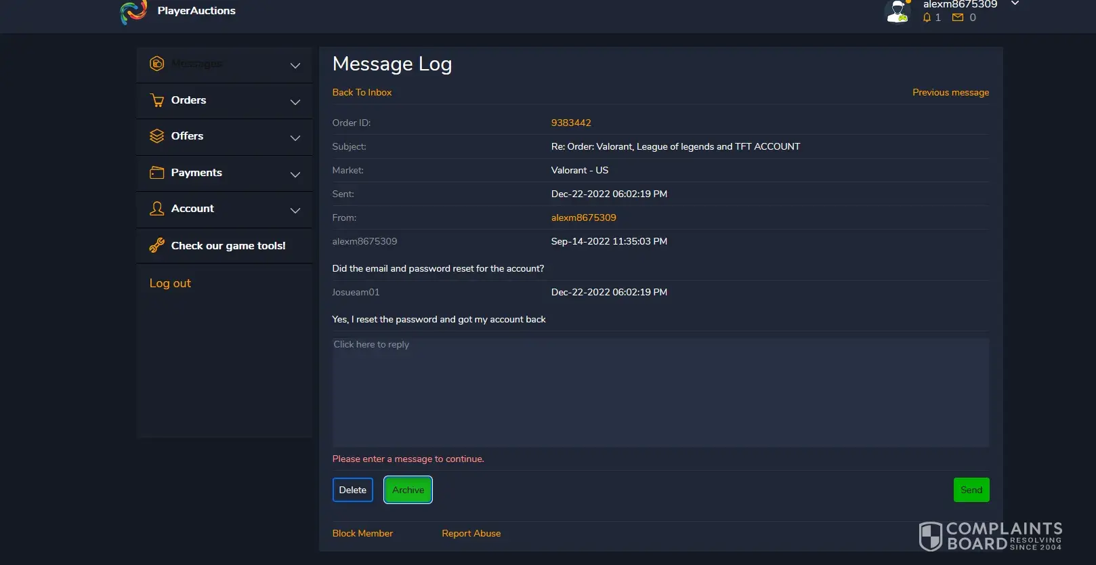Open sender alexm8675309 profile link
1096x565 pixels.
coord(584,217)
